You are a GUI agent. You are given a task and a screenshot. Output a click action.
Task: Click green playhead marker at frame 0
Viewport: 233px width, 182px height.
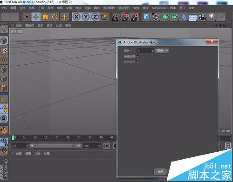[13, 138]
